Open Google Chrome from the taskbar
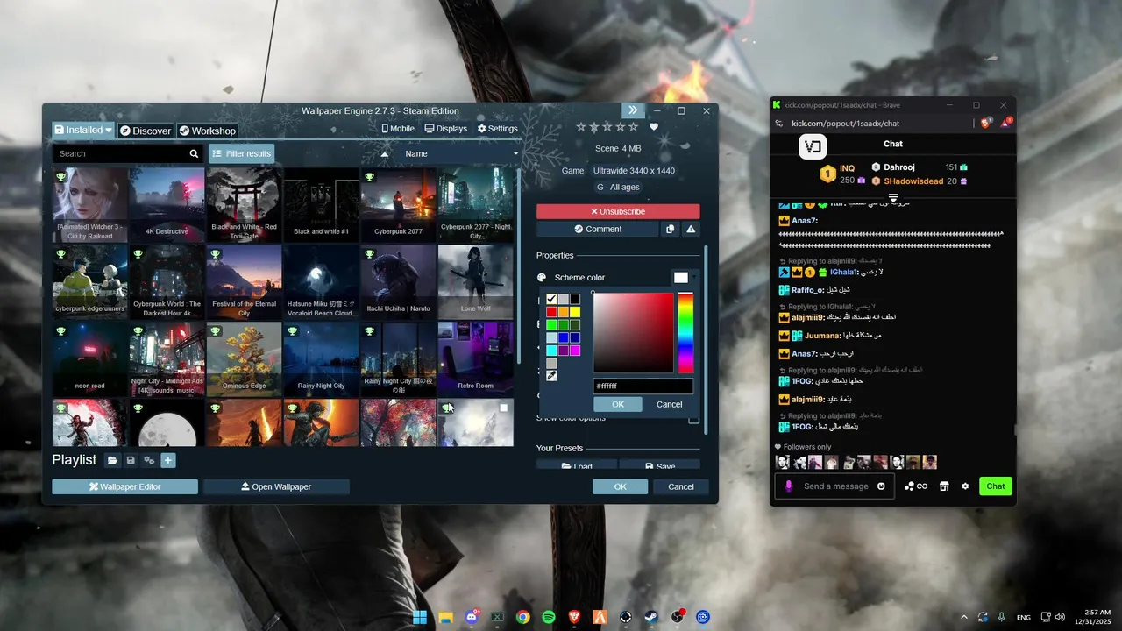Screen dimensions: 1122x631 point(523,617)
